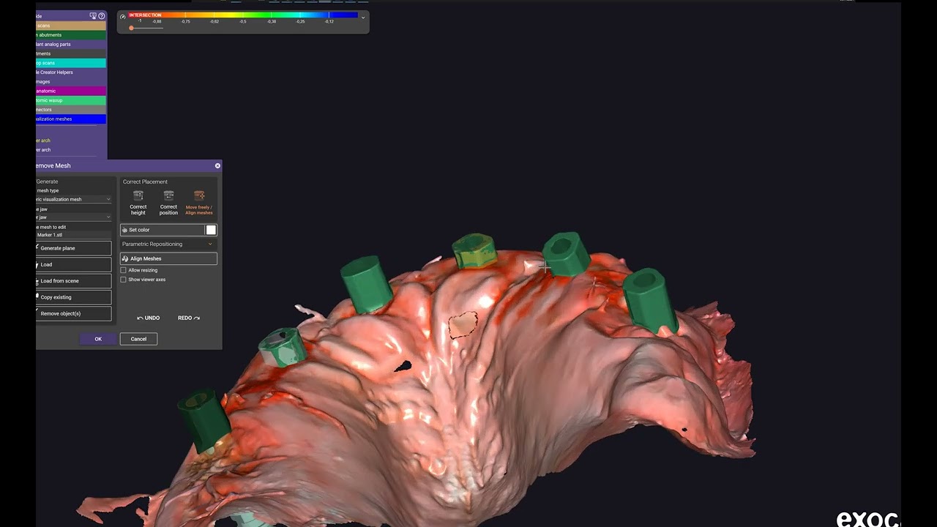
Task: Click REDO in the dialog
Action: tap(189, 318)
